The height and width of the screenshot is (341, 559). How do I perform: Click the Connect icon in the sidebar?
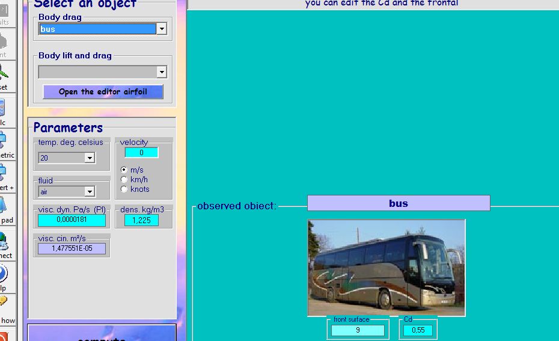click(x=4, y=242)
